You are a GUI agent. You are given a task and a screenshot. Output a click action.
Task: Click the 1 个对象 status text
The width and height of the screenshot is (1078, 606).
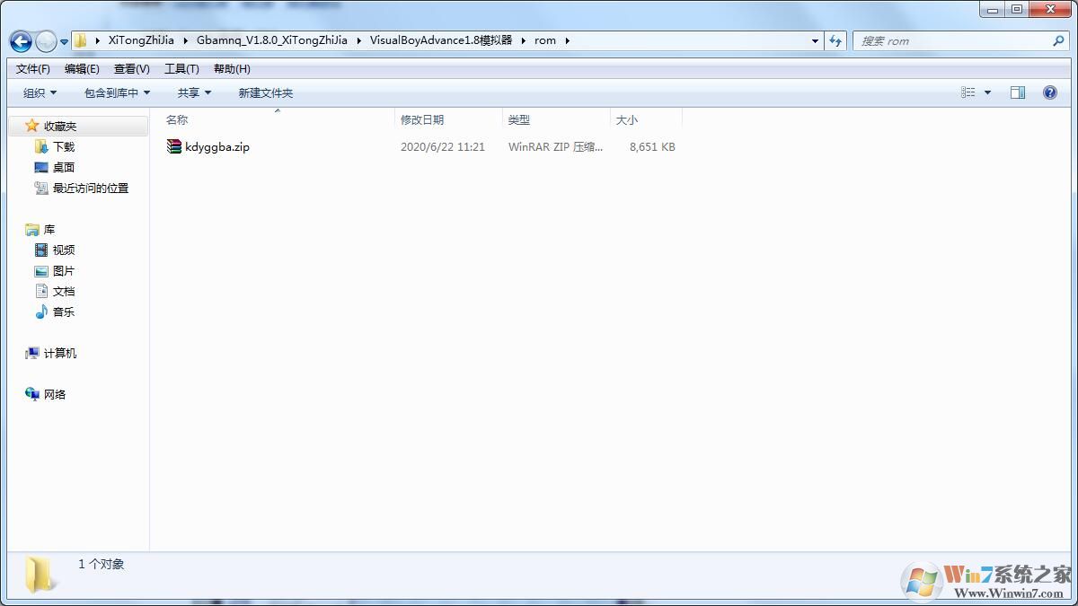pyautogui.click(x=102, y=565)
